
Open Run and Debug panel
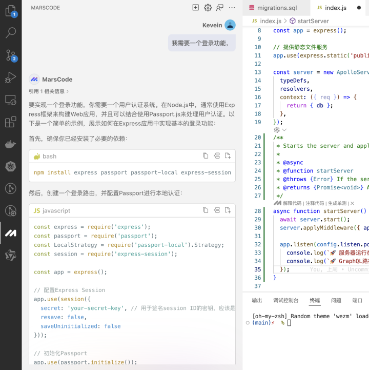(x=10, y=77)
